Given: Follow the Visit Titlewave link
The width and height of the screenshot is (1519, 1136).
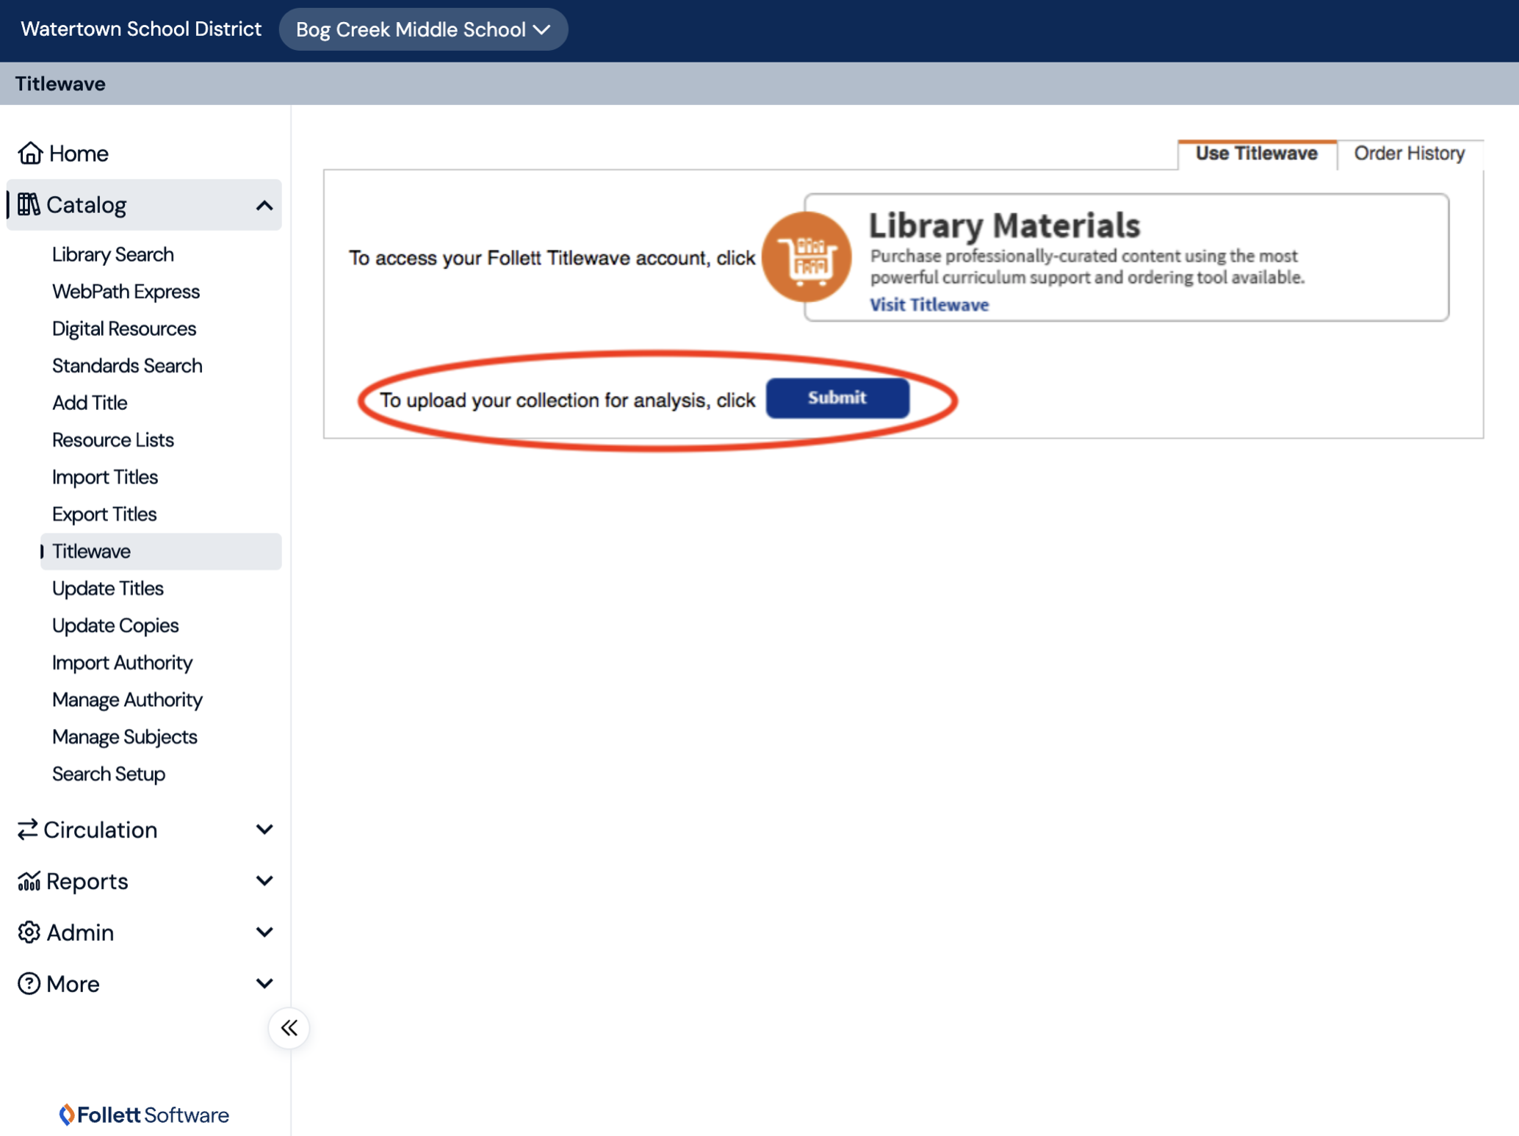Looking at the screenshot, I should 929,304.
